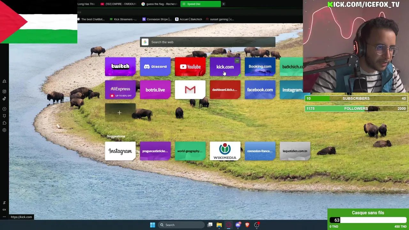Open the dashboard.kick.com speed dial tile

pyautogui.click(x=225, y=90)
